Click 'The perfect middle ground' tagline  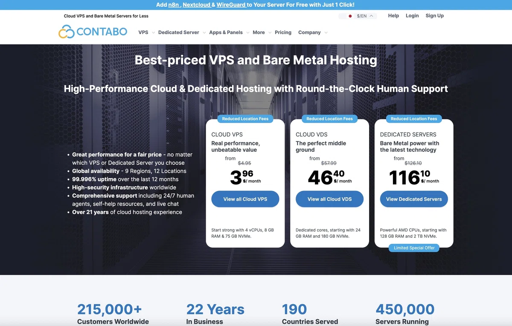[x=321, y=147]
